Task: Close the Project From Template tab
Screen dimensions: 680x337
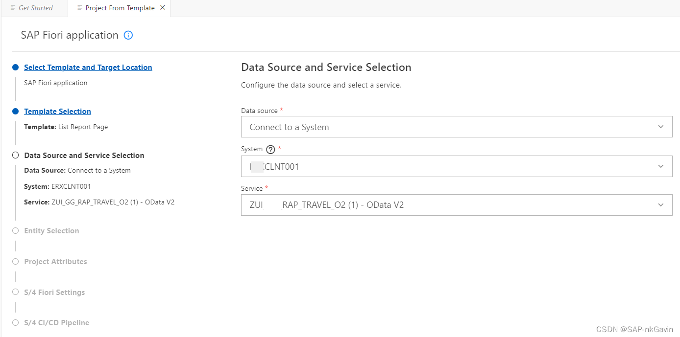Action: point(163,8)
